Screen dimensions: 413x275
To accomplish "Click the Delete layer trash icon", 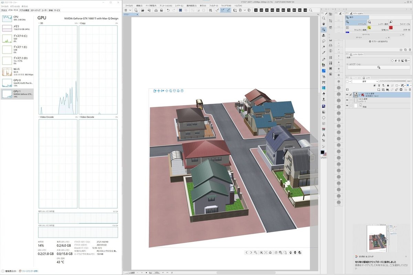I will click(410, 89).
